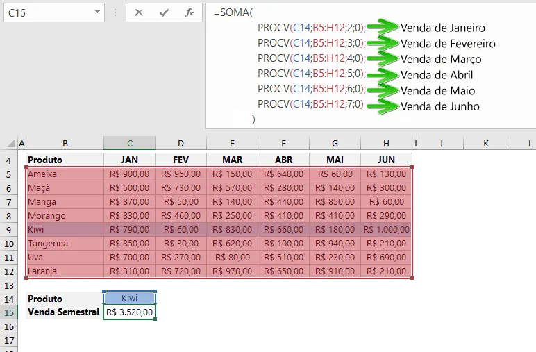Click the Venda de Janeiro annotation text
This screenshot has width=536, height=352.
[443, 28]
